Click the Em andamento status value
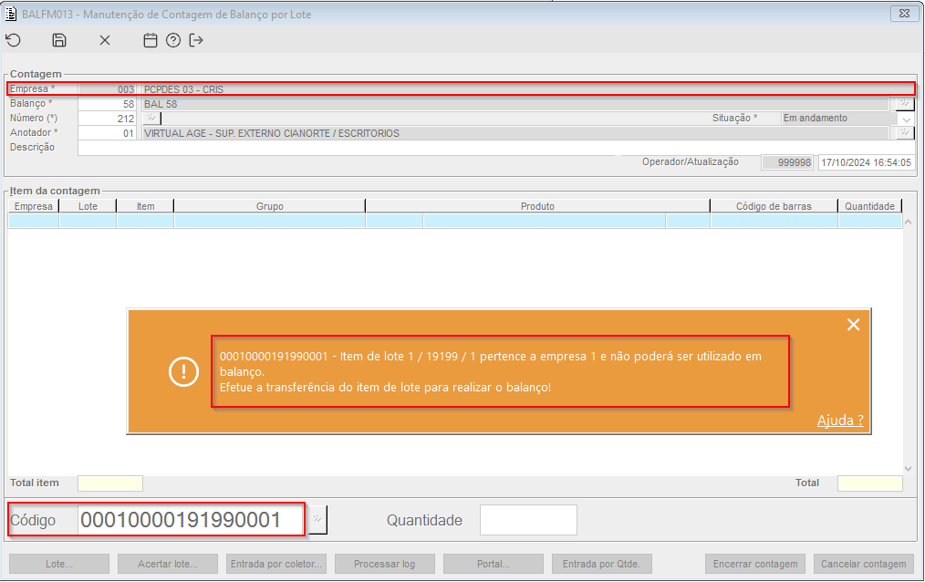Viewport: 925px width, 582px height. click(816, 118)
